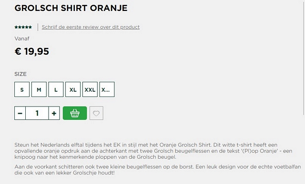
Task: Choose size M
Action: click(39, 89)
